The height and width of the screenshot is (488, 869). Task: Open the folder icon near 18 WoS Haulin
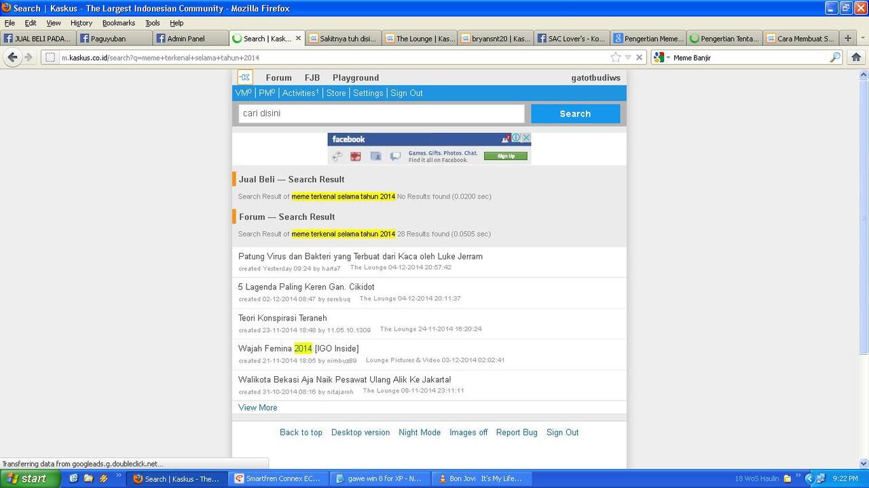(788, 479)
